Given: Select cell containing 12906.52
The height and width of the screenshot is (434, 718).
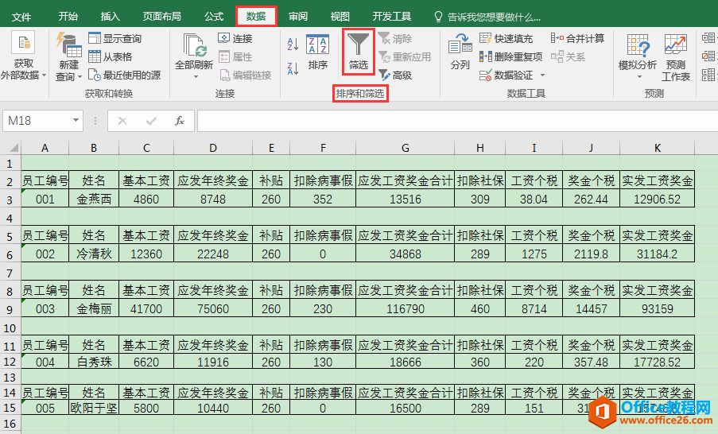Looking at the screenshot, I should [658, 200].
